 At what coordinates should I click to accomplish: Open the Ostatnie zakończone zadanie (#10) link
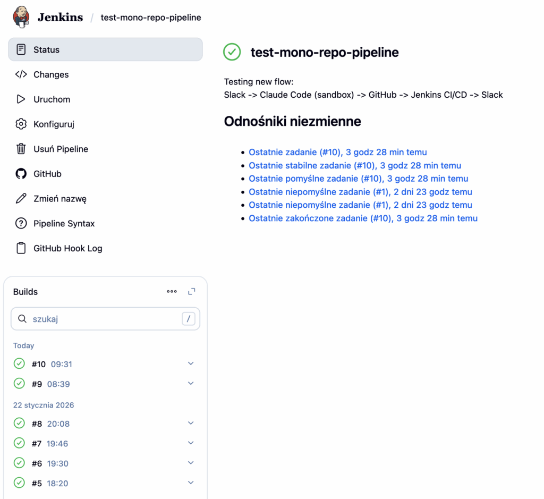(363, 218)
